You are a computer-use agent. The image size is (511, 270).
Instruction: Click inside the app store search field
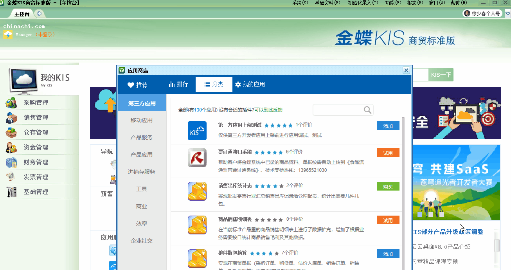[336, 110]
